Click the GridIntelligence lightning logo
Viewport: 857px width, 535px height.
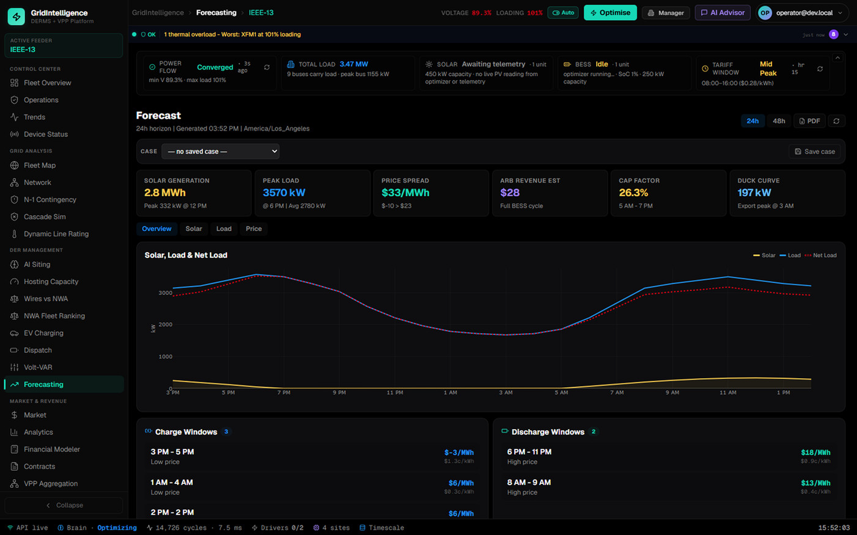[x=16, y=16]
